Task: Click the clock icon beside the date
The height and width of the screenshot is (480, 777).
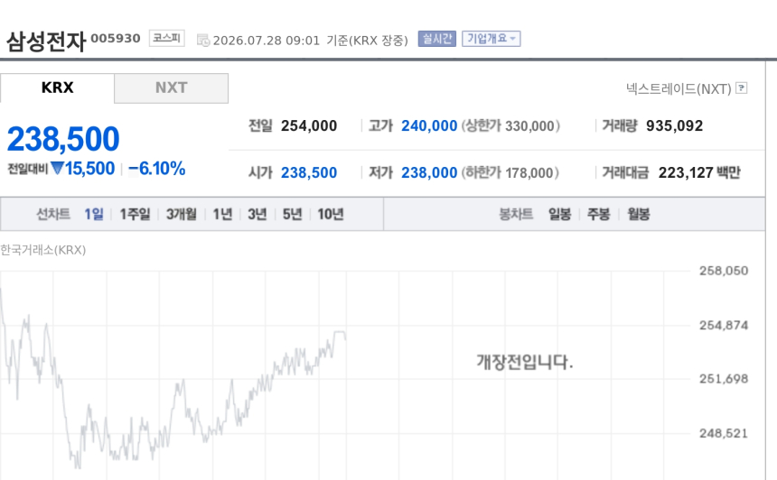Action: [203, 40]
